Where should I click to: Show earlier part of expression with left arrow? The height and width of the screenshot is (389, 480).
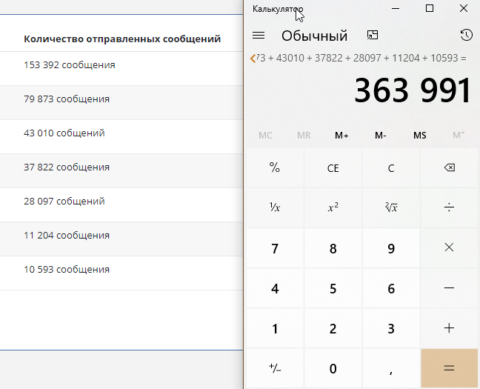[x=253, y=59]
